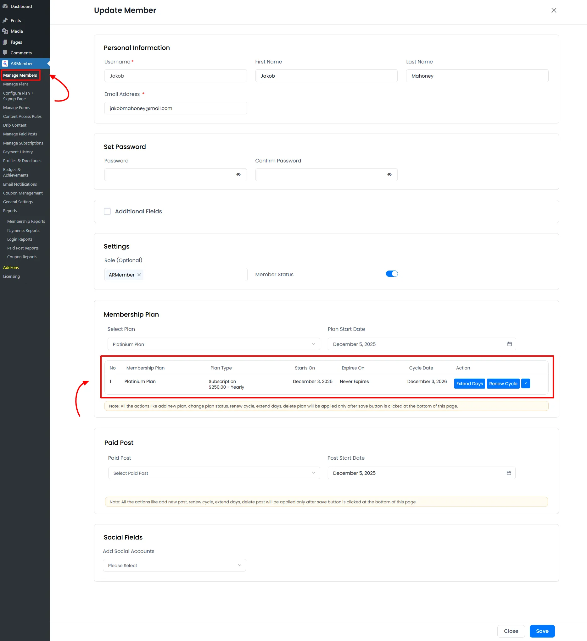Select the ARMember plugin icon
Viewport: 587px width, 641px height.
point(5,63)
